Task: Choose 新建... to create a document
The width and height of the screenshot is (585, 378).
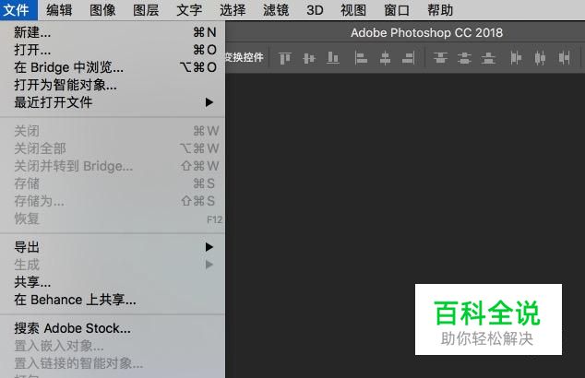Action: tap(113, 32)
